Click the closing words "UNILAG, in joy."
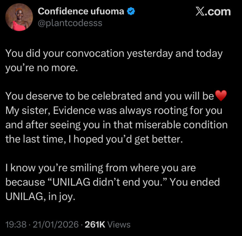The width and height of the screenshot is (242, 236). [40, 196]
